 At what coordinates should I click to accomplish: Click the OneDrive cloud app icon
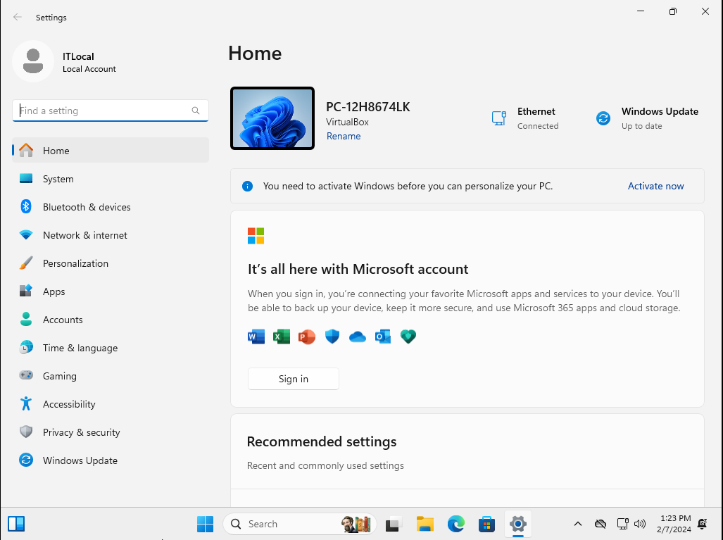[x=358, y=337]
